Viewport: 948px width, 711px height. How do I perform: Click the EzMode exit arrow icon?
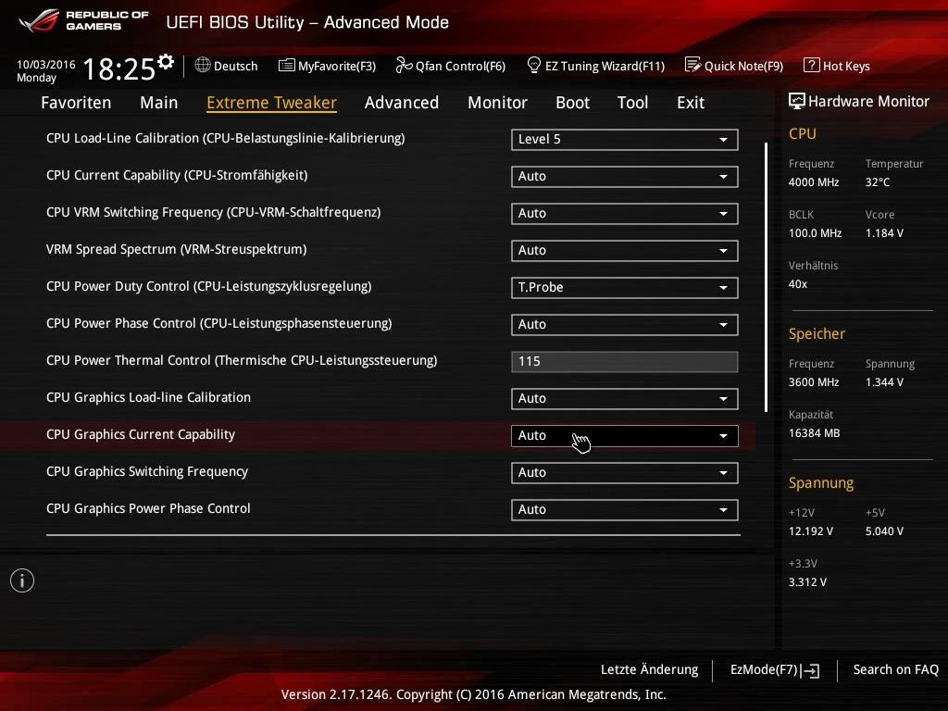pyautogui.click(x=810, y=670)
